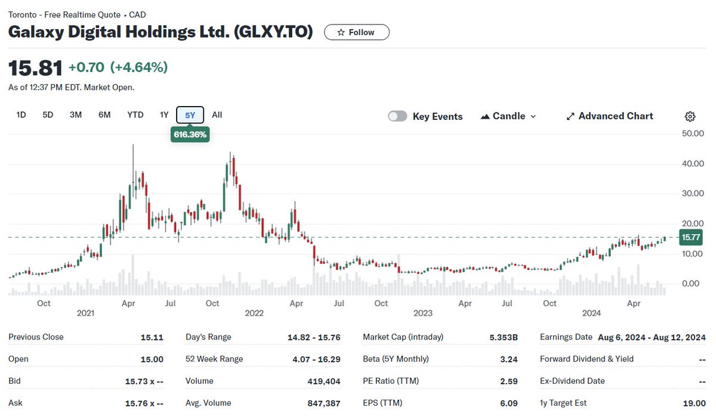Click the 1y Target Est value 19.00
Viewport: 716px width, 420px height.
click(x=695, y=403)
